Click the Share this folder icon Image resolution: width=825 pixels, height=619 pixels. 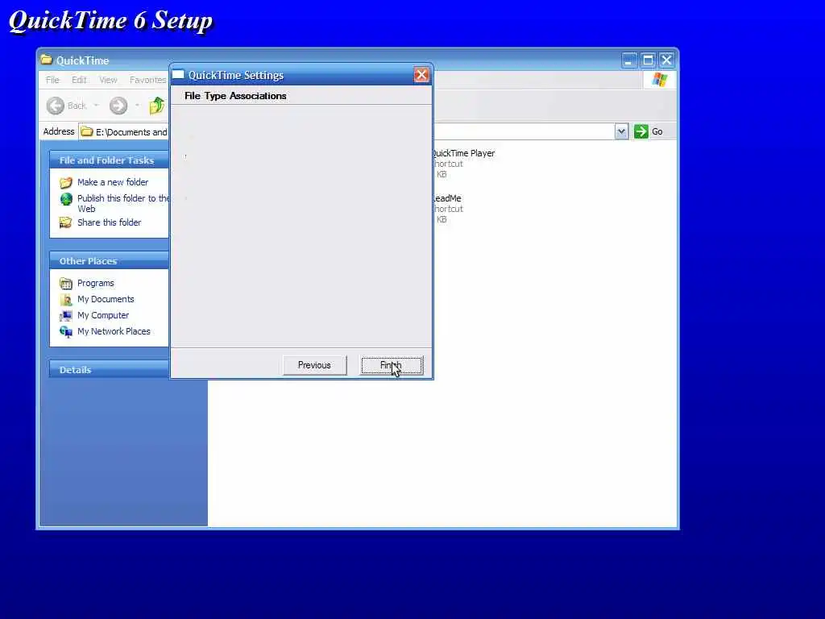coord(66,222)
